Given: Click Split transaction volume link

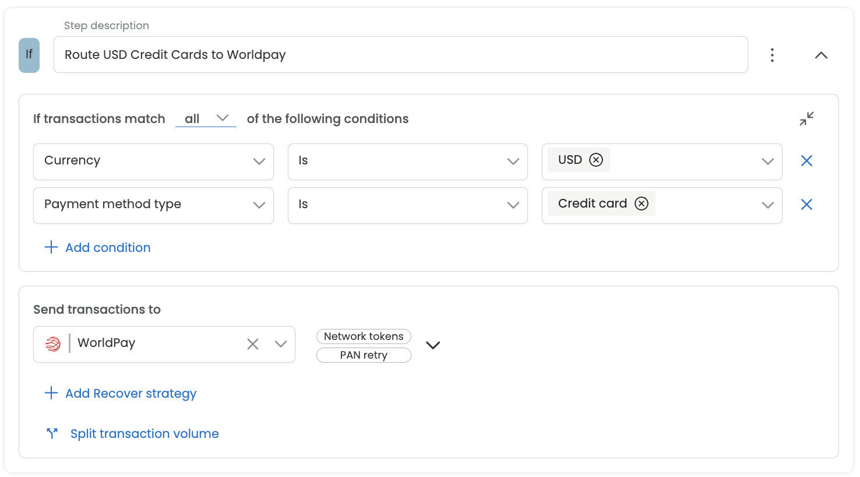Looking at the screenshot, I should coord(144,434).
